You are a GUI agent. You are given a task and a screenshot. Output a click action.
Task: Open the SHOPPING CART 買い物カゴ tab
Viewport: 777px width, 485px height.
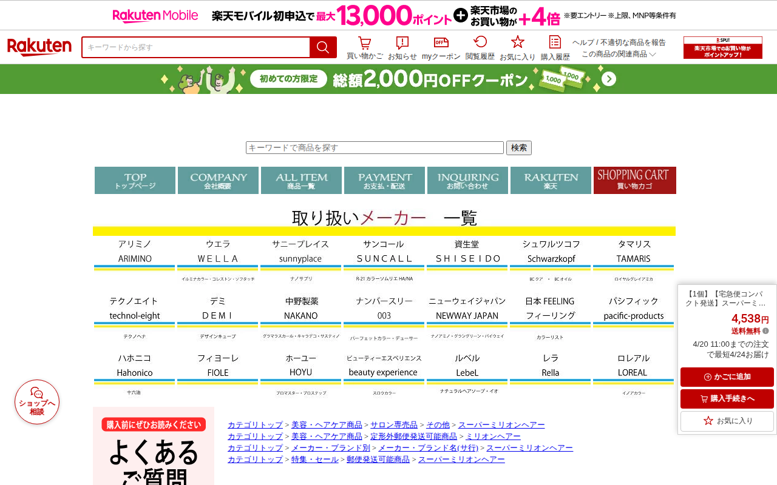coord(634,181)
